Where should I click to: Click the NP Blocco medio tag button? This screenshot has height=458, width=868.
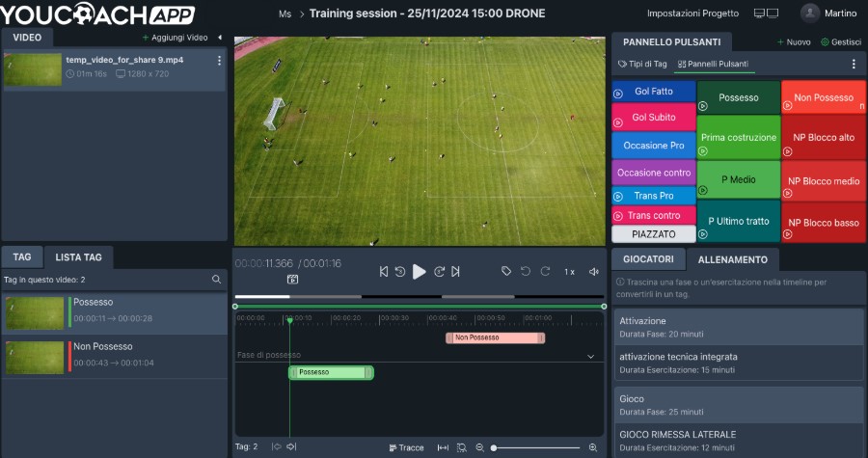click(x=824, y=181)
